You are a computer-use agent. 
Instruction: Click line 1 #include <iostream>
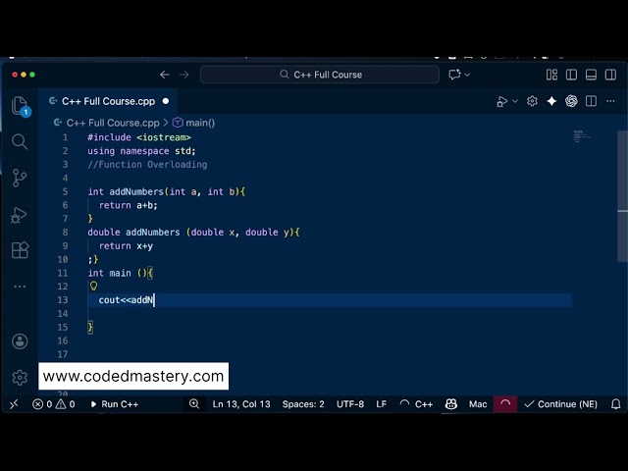pyautogui.click(x=139, y=137)
